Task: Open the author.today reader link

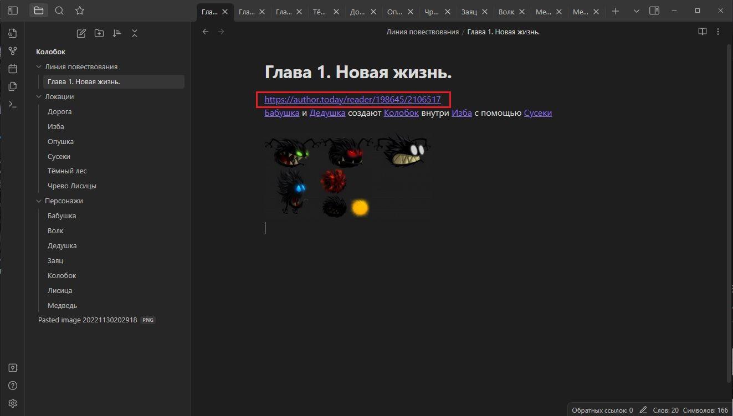Action: [x=352, y=100]
